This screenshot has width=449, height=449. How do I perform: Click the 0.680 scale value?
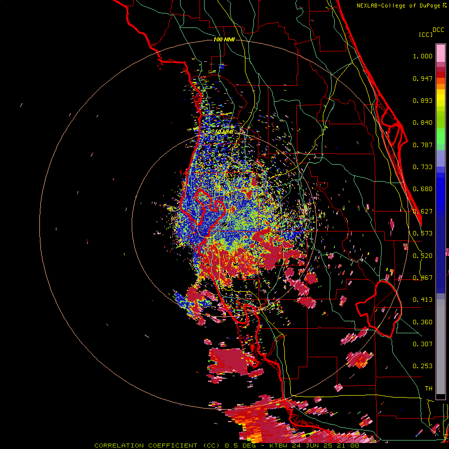point(423,189)
